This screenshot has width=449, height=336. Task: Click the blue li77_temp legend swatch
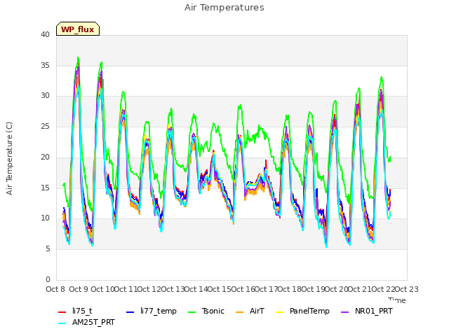tap(130, 312)
